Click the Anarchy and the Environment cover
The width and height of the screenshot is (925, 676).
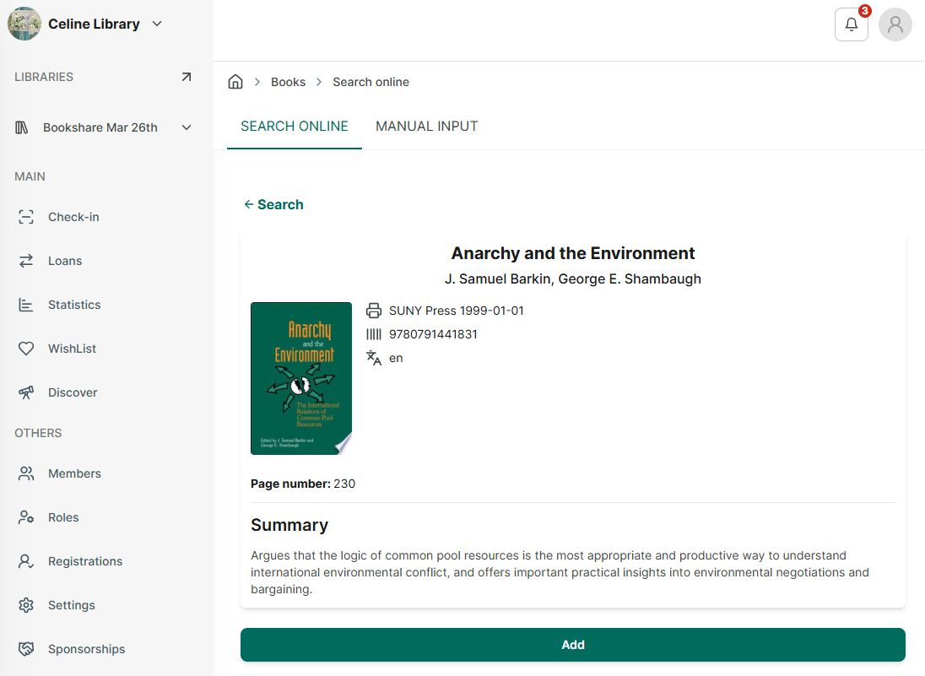tap(301, 379)
